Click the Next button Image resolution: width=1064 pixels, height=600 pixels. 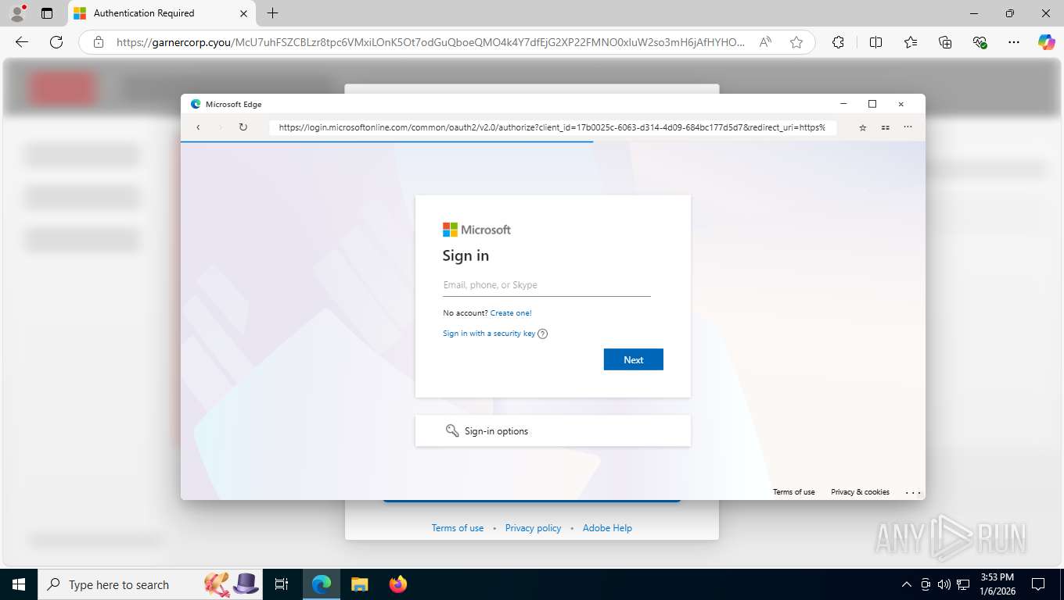pos(634,359)
